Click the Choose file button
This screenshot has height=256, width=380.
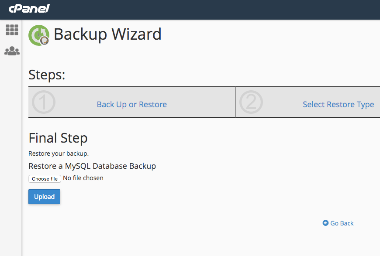pos(45,179)
